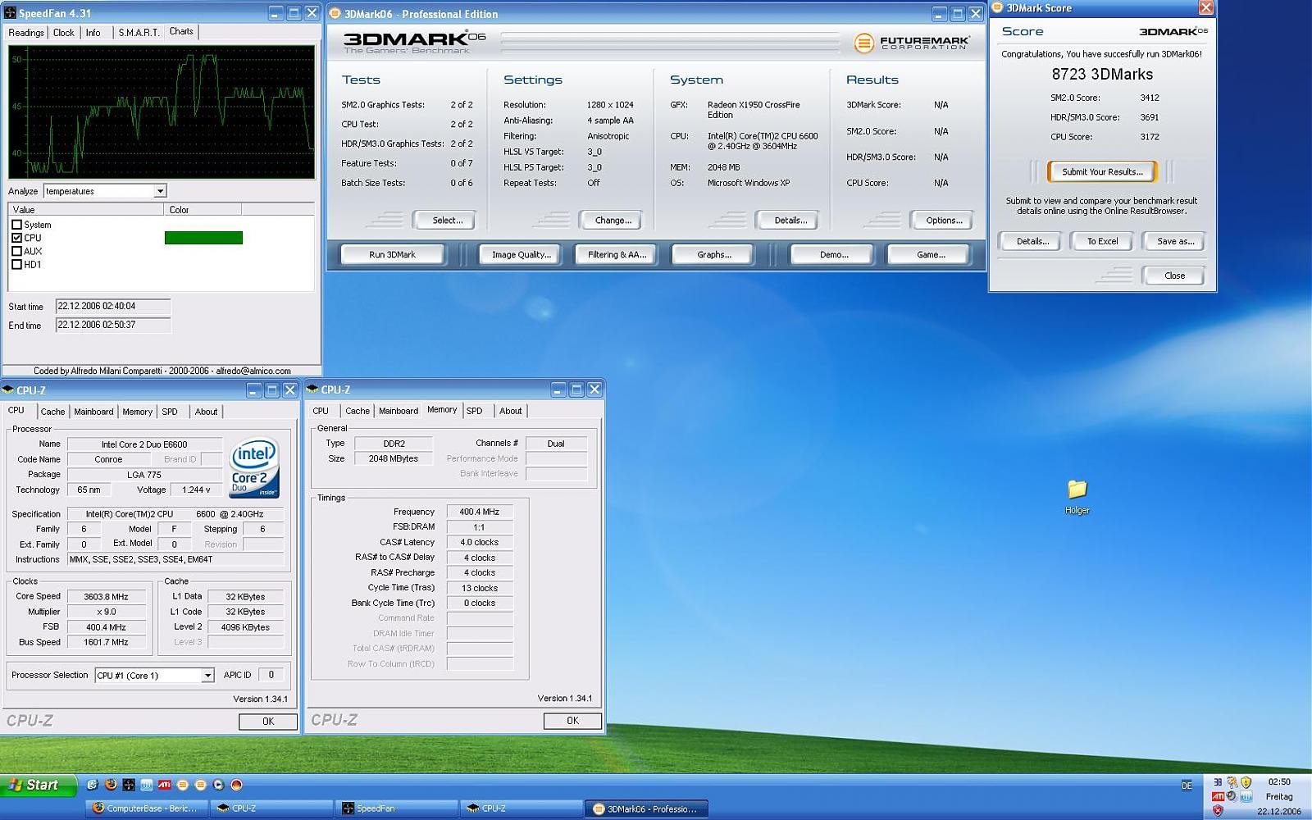Enable the System checkbox in SpeedFan
Viewport: 1312px width, 820px height.
coord(16,224)
